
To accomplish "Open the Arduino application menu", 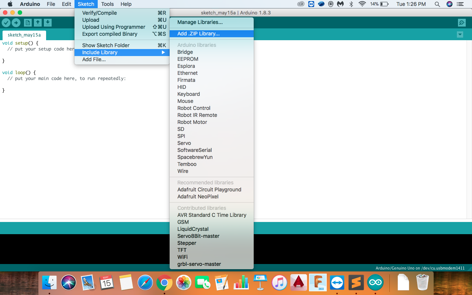I will pyautogui.click(x=30, y=4).
